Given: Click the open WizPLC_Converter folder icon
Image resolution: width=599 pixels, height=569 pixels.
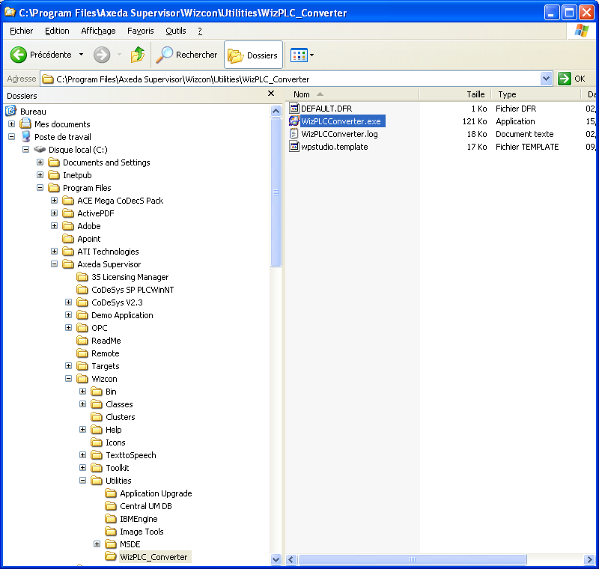Looking at the screenshot, I should click(x=111, y=557).
